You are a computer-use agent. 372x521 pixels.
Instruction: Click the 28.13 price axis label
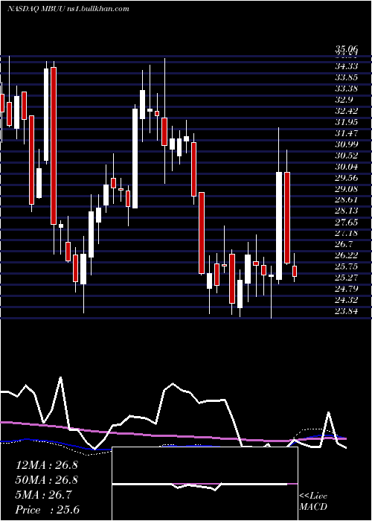(347, 211)
